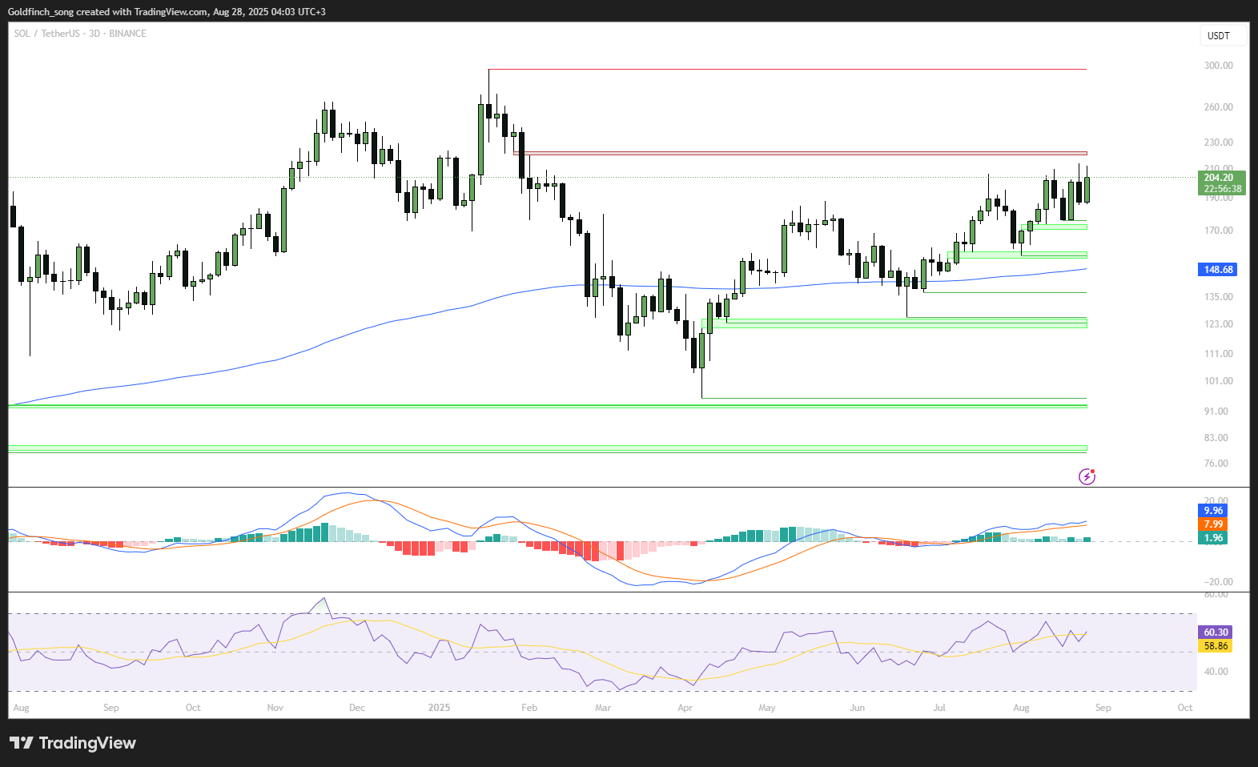Screen dimensions: 1258x767
Task: Click the 111.00 price axis label
Action: click(x=1218, y=354)
